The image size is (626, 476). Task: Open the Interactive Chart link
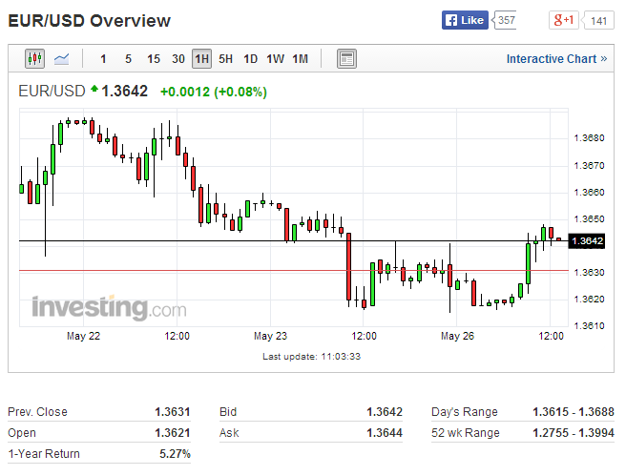[556, 59]
